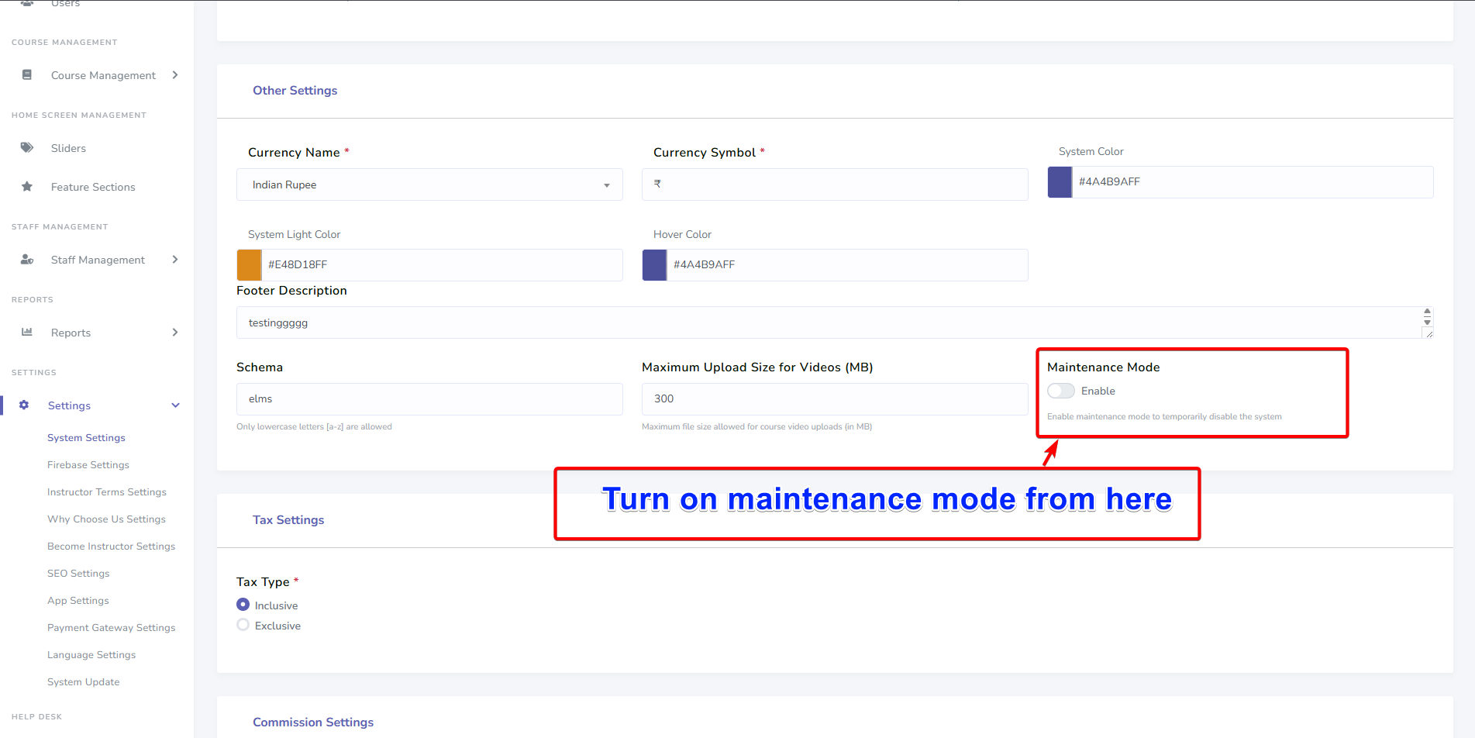Image resolution: width=1475 pixels, height=738 pixels.
Task: Click the Users icon in sidebar
Action: (27, 4)
